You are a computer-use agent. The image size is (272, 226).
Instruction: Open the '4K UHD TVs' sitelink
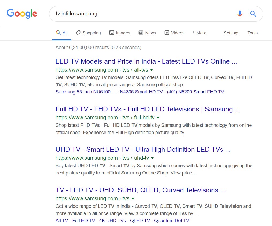tap(112, 221)
